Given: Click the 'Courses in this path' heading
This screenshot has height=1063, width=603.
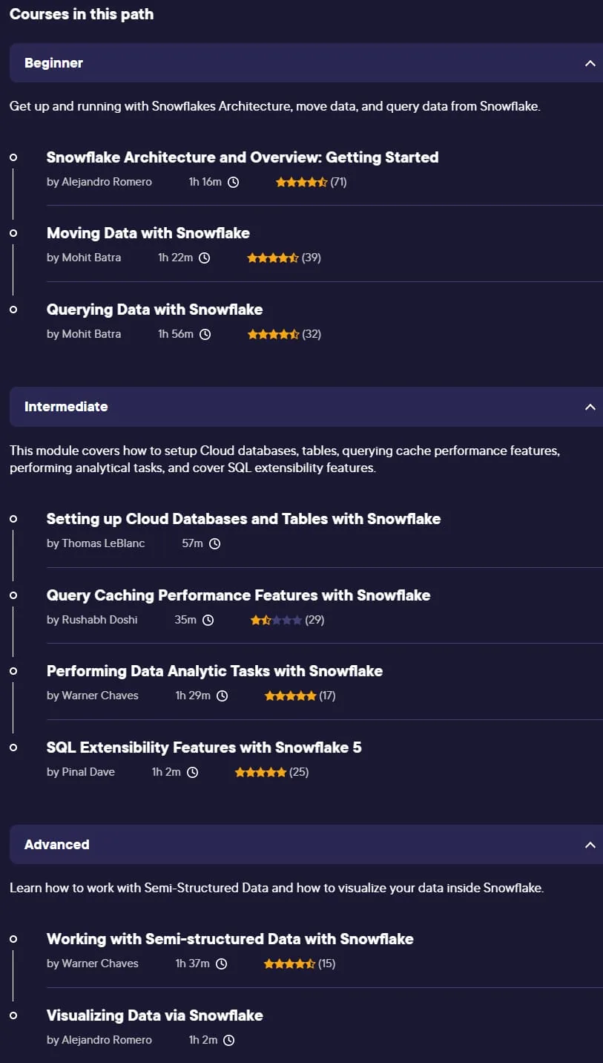Looking at the screenshot, I should (x=82, y=14).
